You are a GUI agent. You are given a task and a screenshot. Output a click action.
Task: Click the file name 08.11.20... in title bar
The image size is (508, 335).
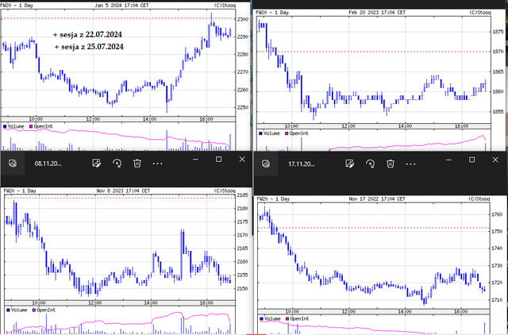[x=48, y=164]
